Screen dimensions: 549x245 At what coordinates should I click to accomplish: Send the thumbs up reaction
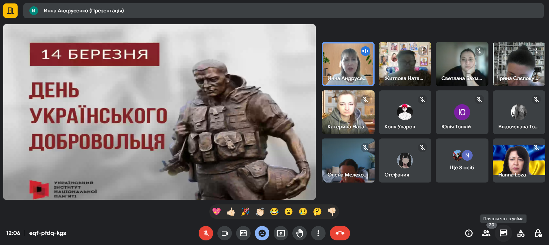tap(231, 212)
